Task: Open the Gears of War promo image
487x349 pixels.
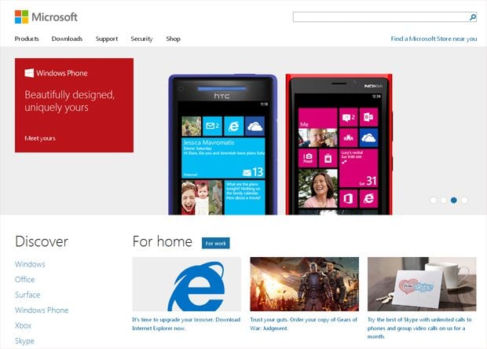Action: coord(304,285)
